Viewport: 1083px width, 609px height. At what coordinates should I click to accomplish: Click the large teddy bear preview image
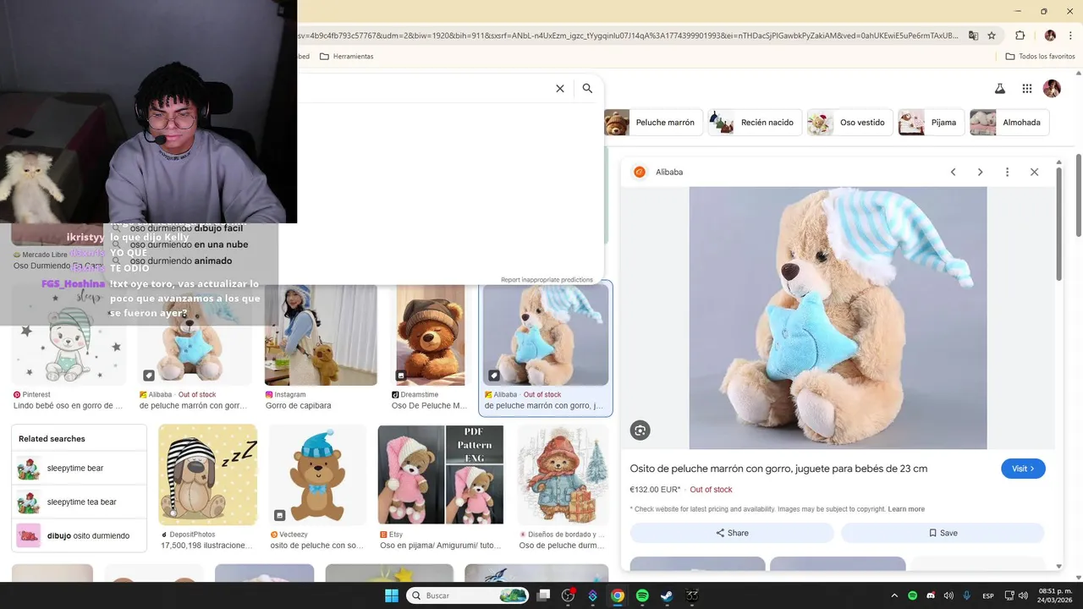tap(838, 318)
